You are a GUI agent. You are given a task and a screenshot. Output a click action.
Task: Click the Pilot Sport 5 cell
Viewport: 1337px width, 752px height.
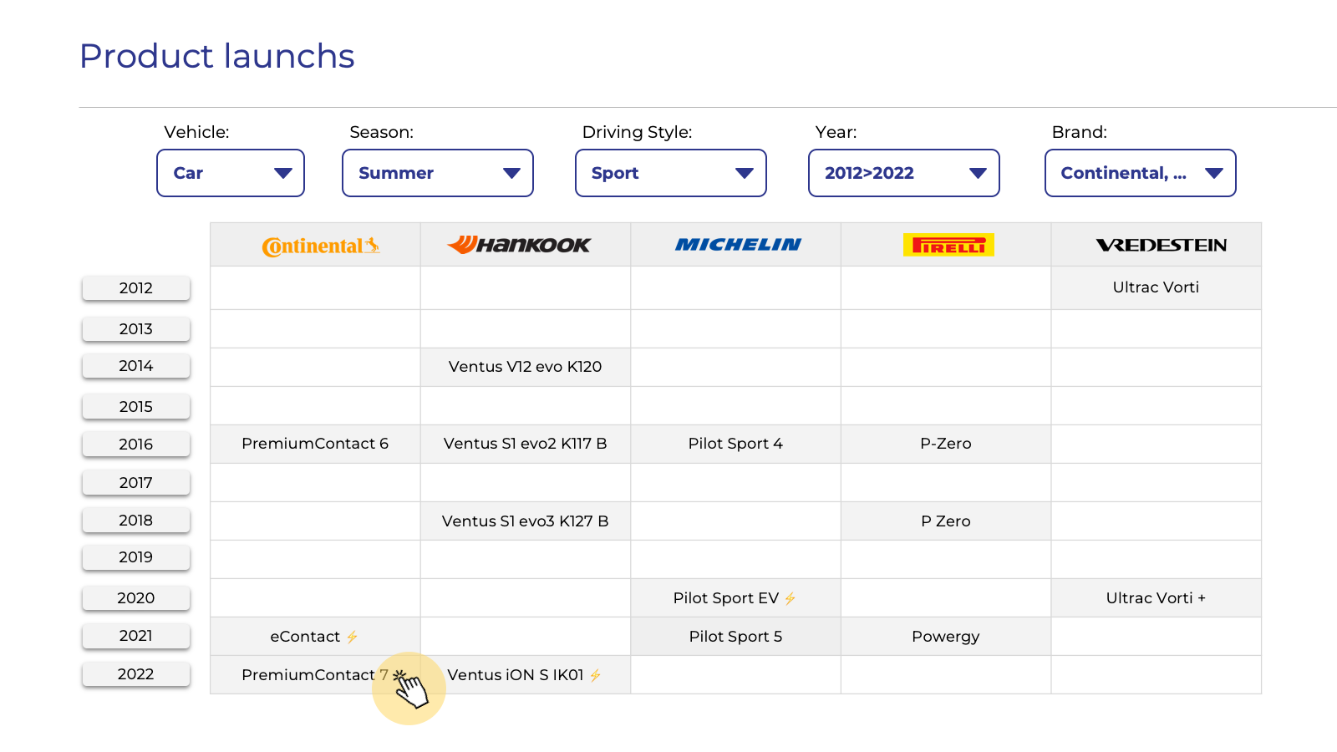(735, 637)
